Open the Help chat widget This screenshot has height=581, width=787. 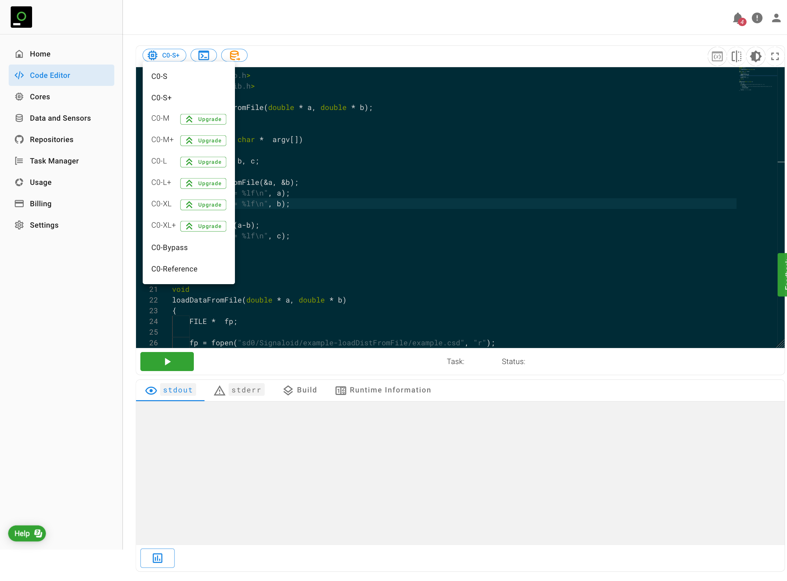click(27, 533)
